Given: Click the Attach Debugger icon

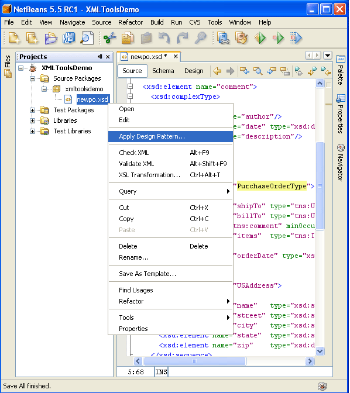Looking at the screenshot, I should pos(296,38).
